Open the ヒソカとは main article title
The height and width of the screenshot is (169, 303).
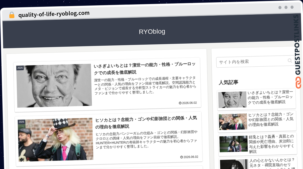[x=146, y=122]
